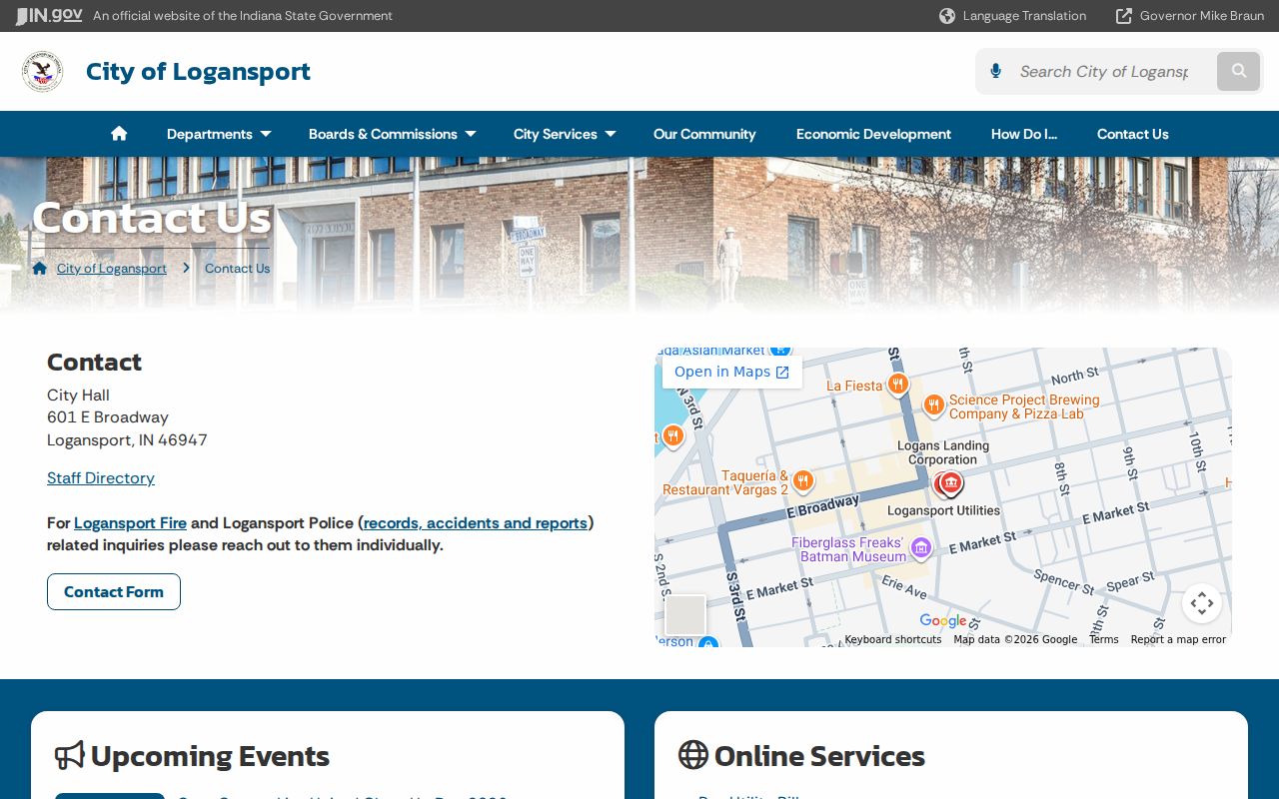The width and height of the screenshot is (1279, 799).
Task: Click Report a map error
Action: (x=1178, y=639)
